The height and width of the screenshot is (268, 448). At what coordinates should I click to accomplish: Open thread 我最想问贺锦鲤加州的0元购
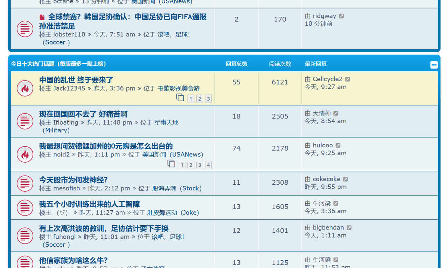click(x=106, y=146)
